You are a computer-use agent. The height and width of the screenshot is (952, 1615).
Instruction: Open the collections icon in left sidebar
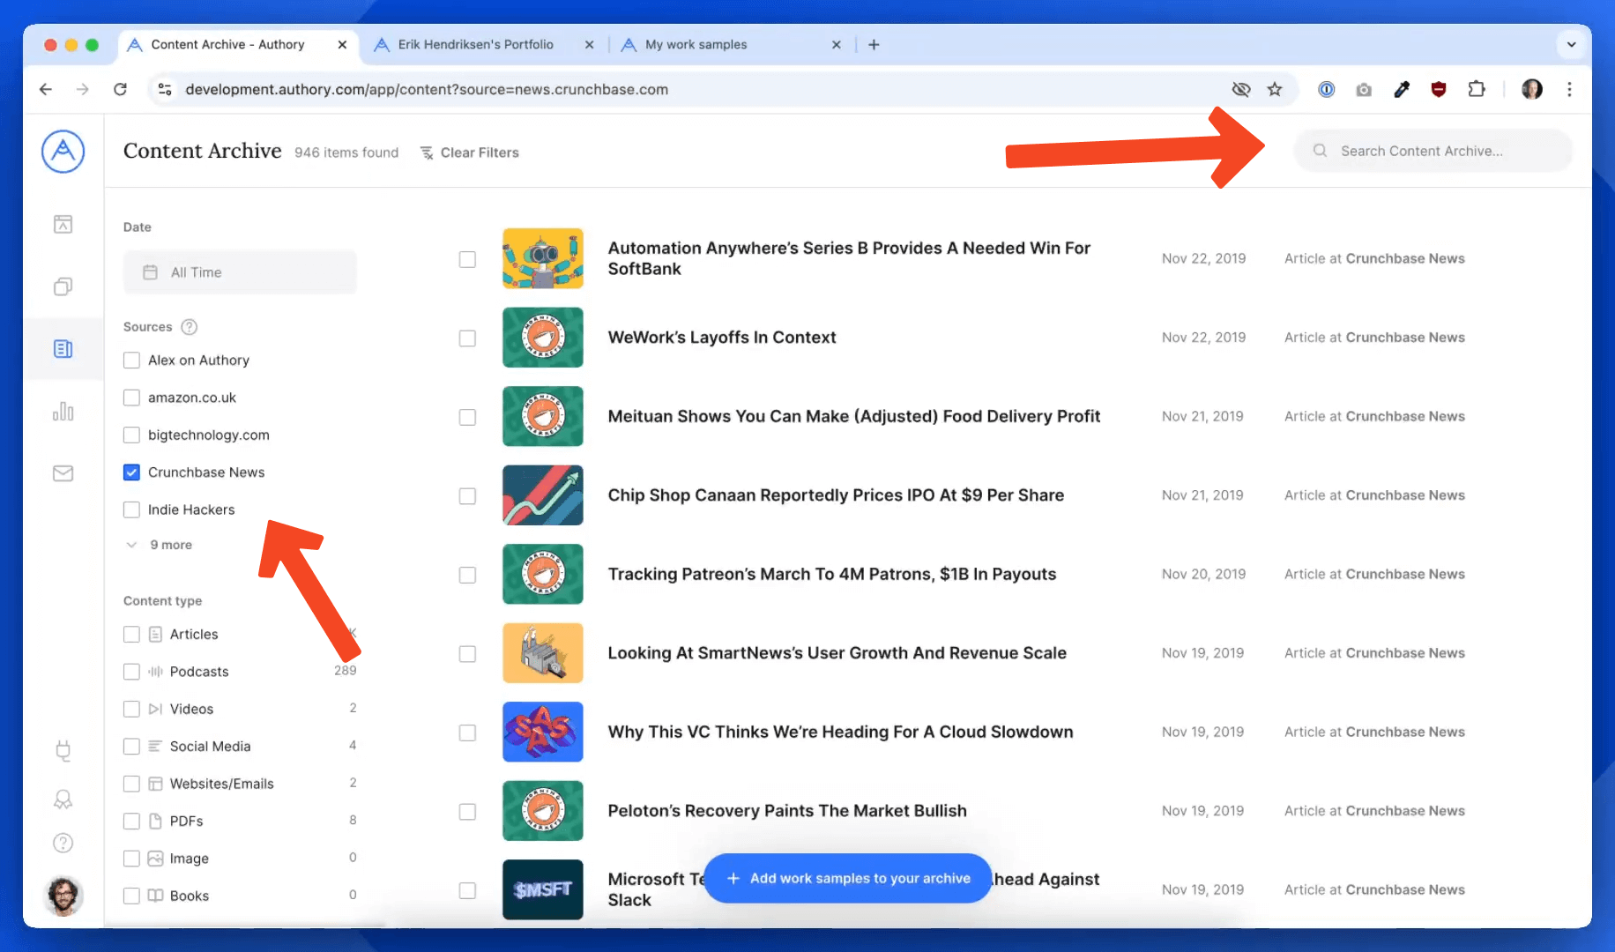[x=63, y=286]
